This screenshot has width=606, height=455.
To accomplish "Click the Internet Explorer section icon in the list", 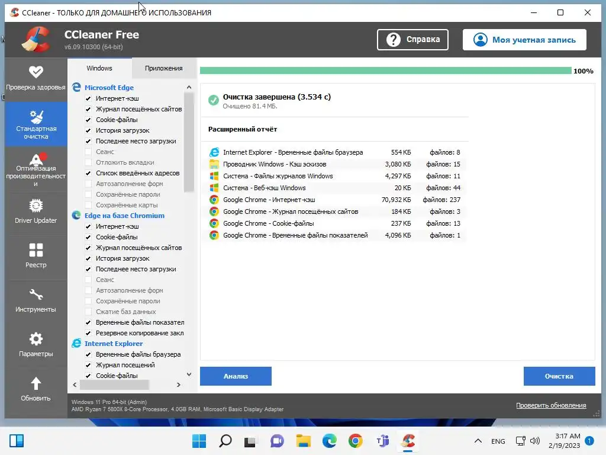I will coord(76,344).
